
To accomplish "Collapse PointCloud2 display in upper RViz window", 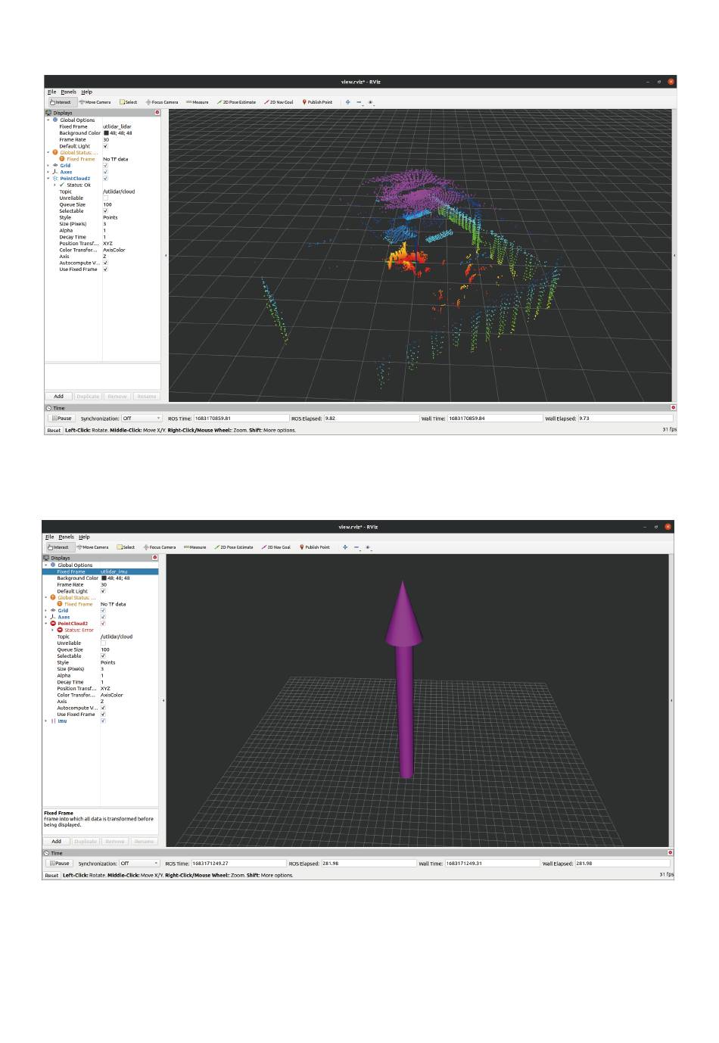I will tap(48, 179).
